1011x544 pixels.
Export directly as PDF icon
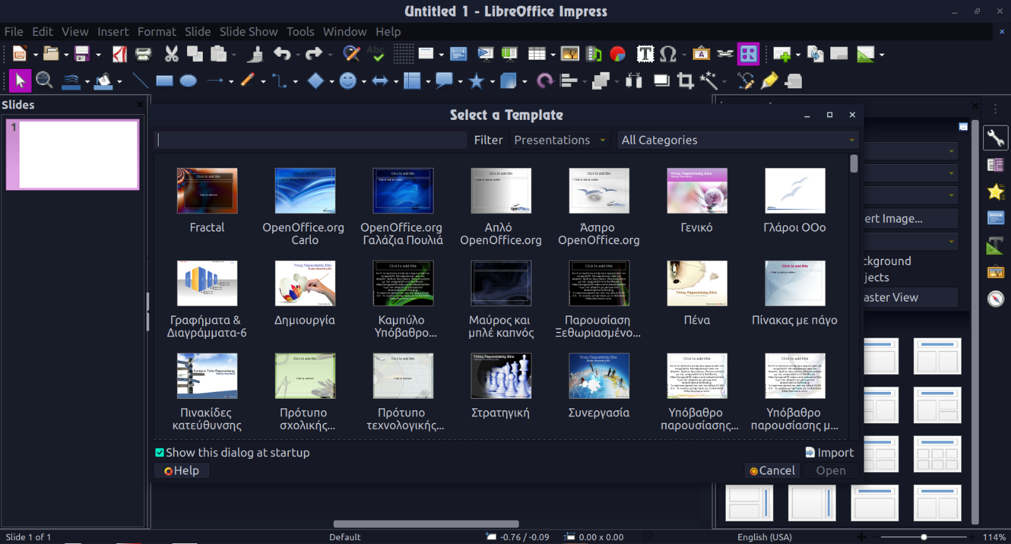[x=120, y=54]
